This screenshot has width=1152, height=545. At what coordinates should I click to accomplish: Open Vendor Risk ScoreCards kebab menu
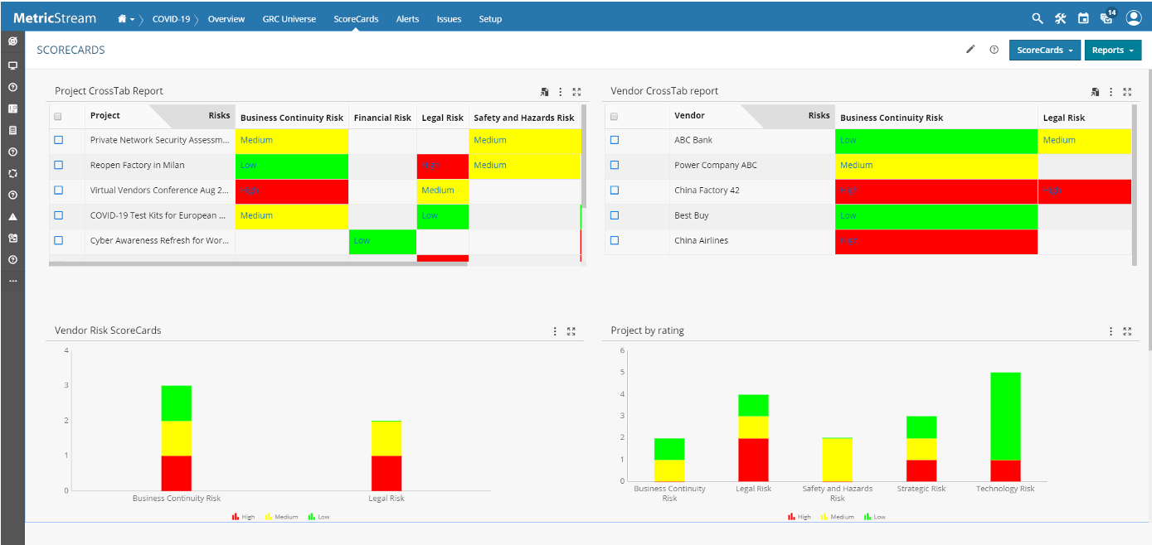point(555,331)
